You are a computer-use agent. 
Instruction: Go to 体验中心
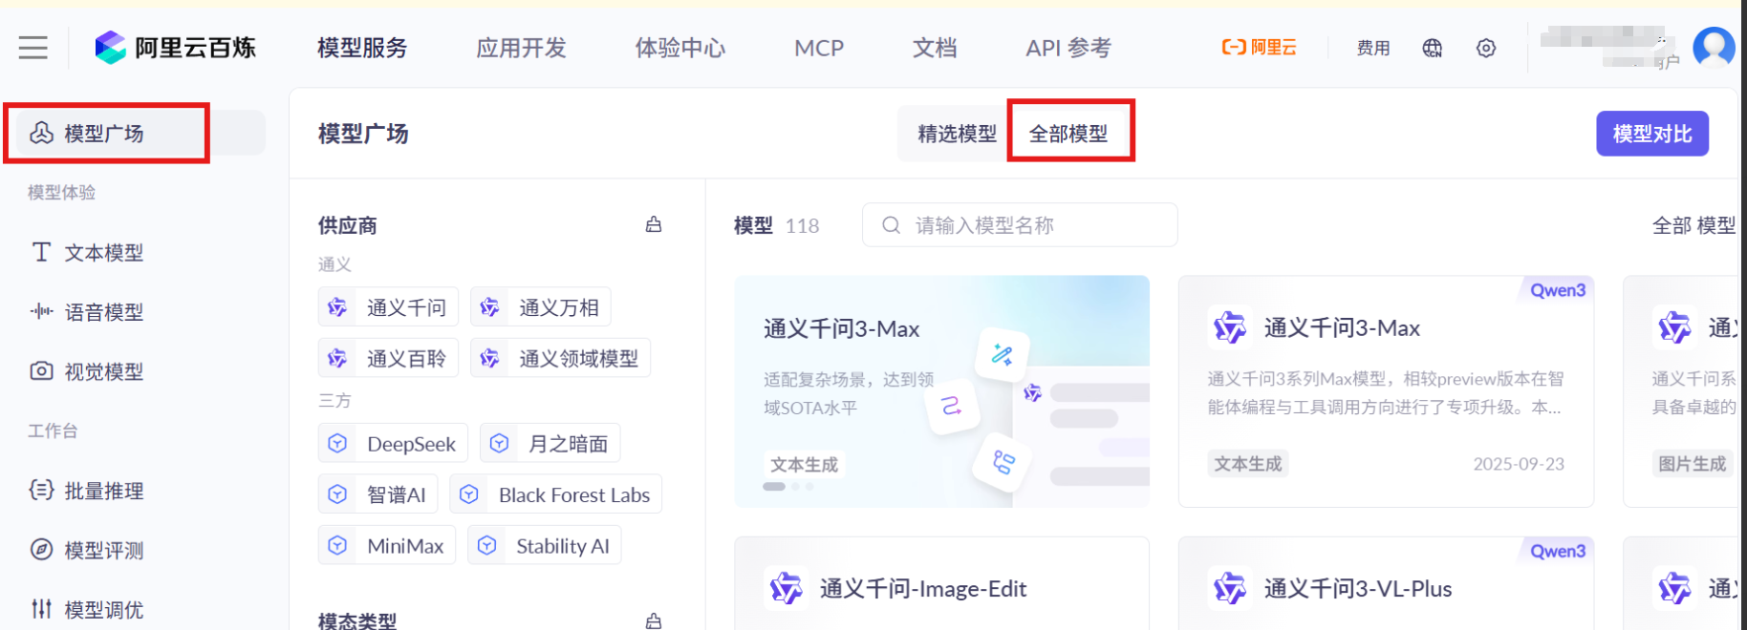(x=680, y=48)
